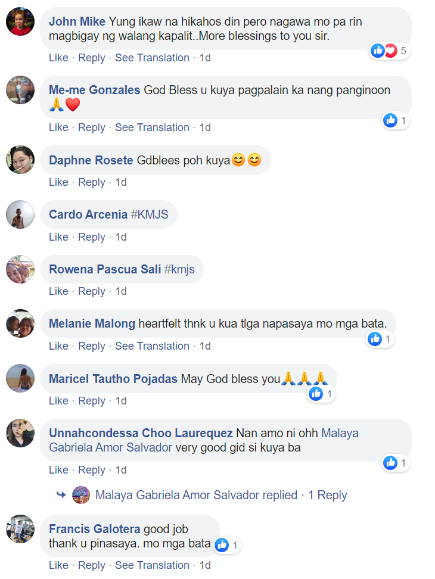Image resolution: width=435 pixels, height=579 pixels.
Task: Click the thumbs-up icon on Me-me Gonzales's comment
Action: (390, 120)
